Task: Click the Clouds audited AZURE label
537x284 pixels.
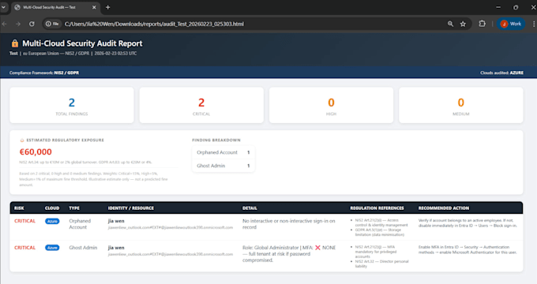Action: pyautogui.click(x=501, y=73)
